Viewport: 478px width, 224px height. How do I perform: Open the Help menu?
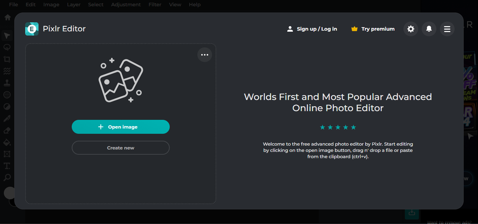195,4
